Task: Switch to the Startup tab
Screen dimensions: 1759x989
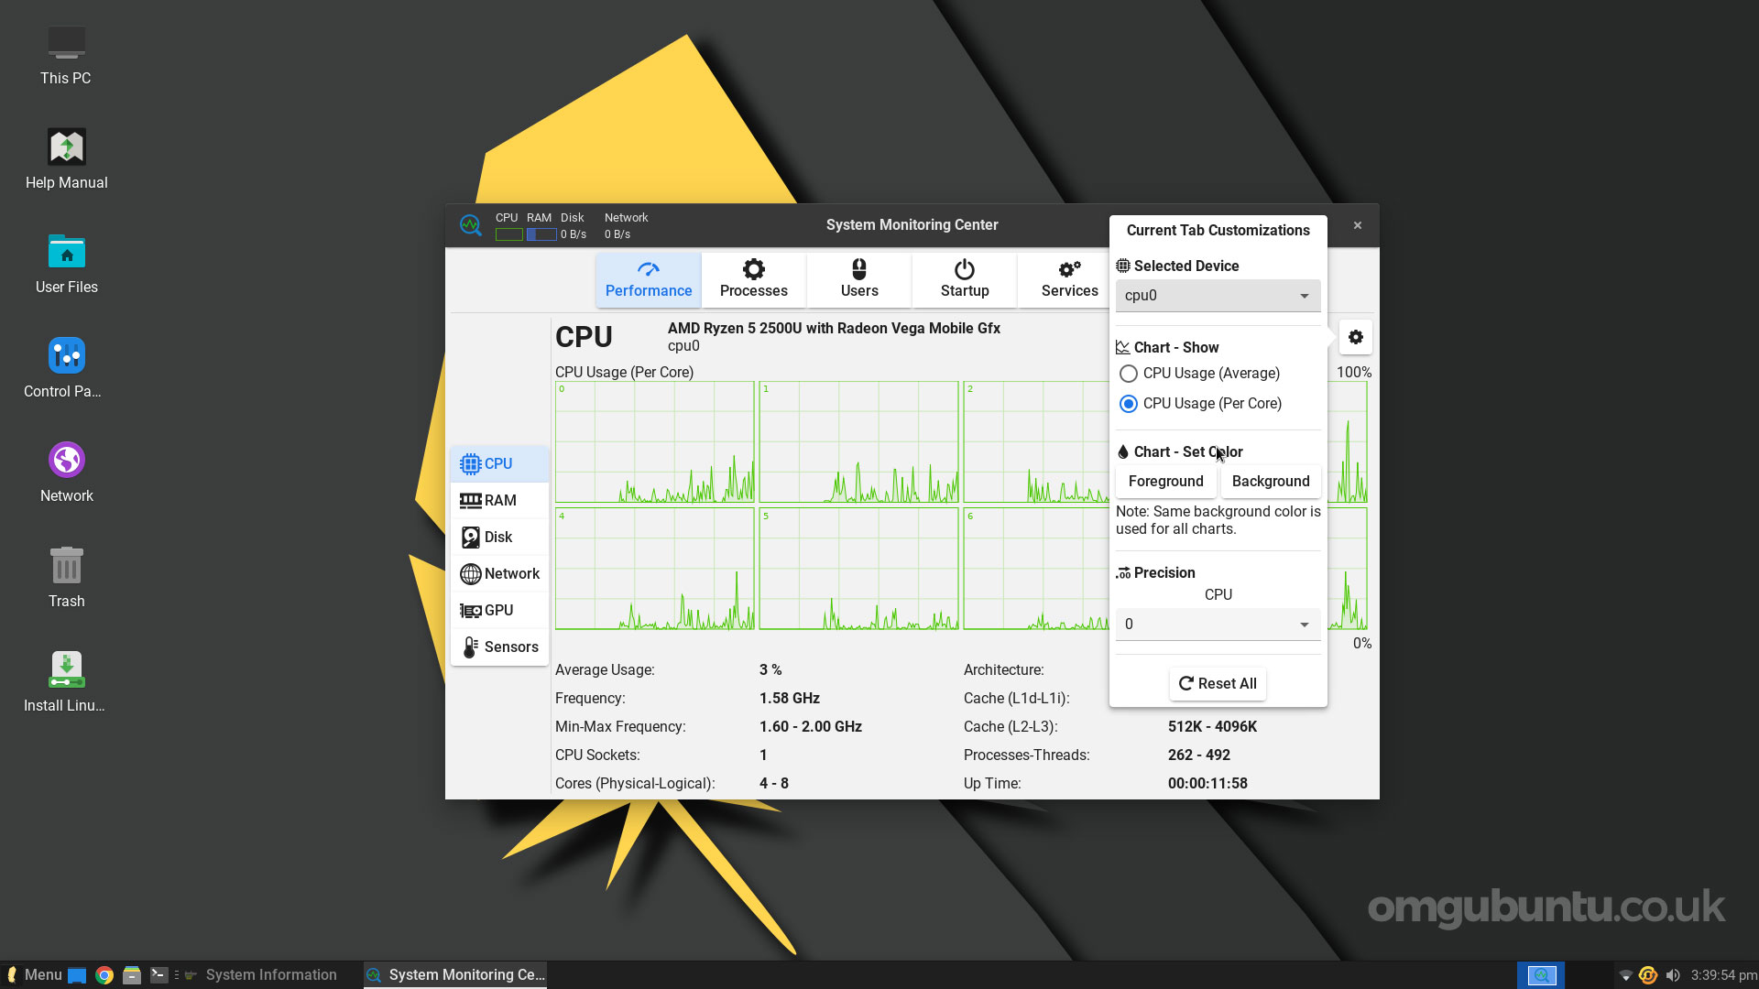Action: (965, 279)
